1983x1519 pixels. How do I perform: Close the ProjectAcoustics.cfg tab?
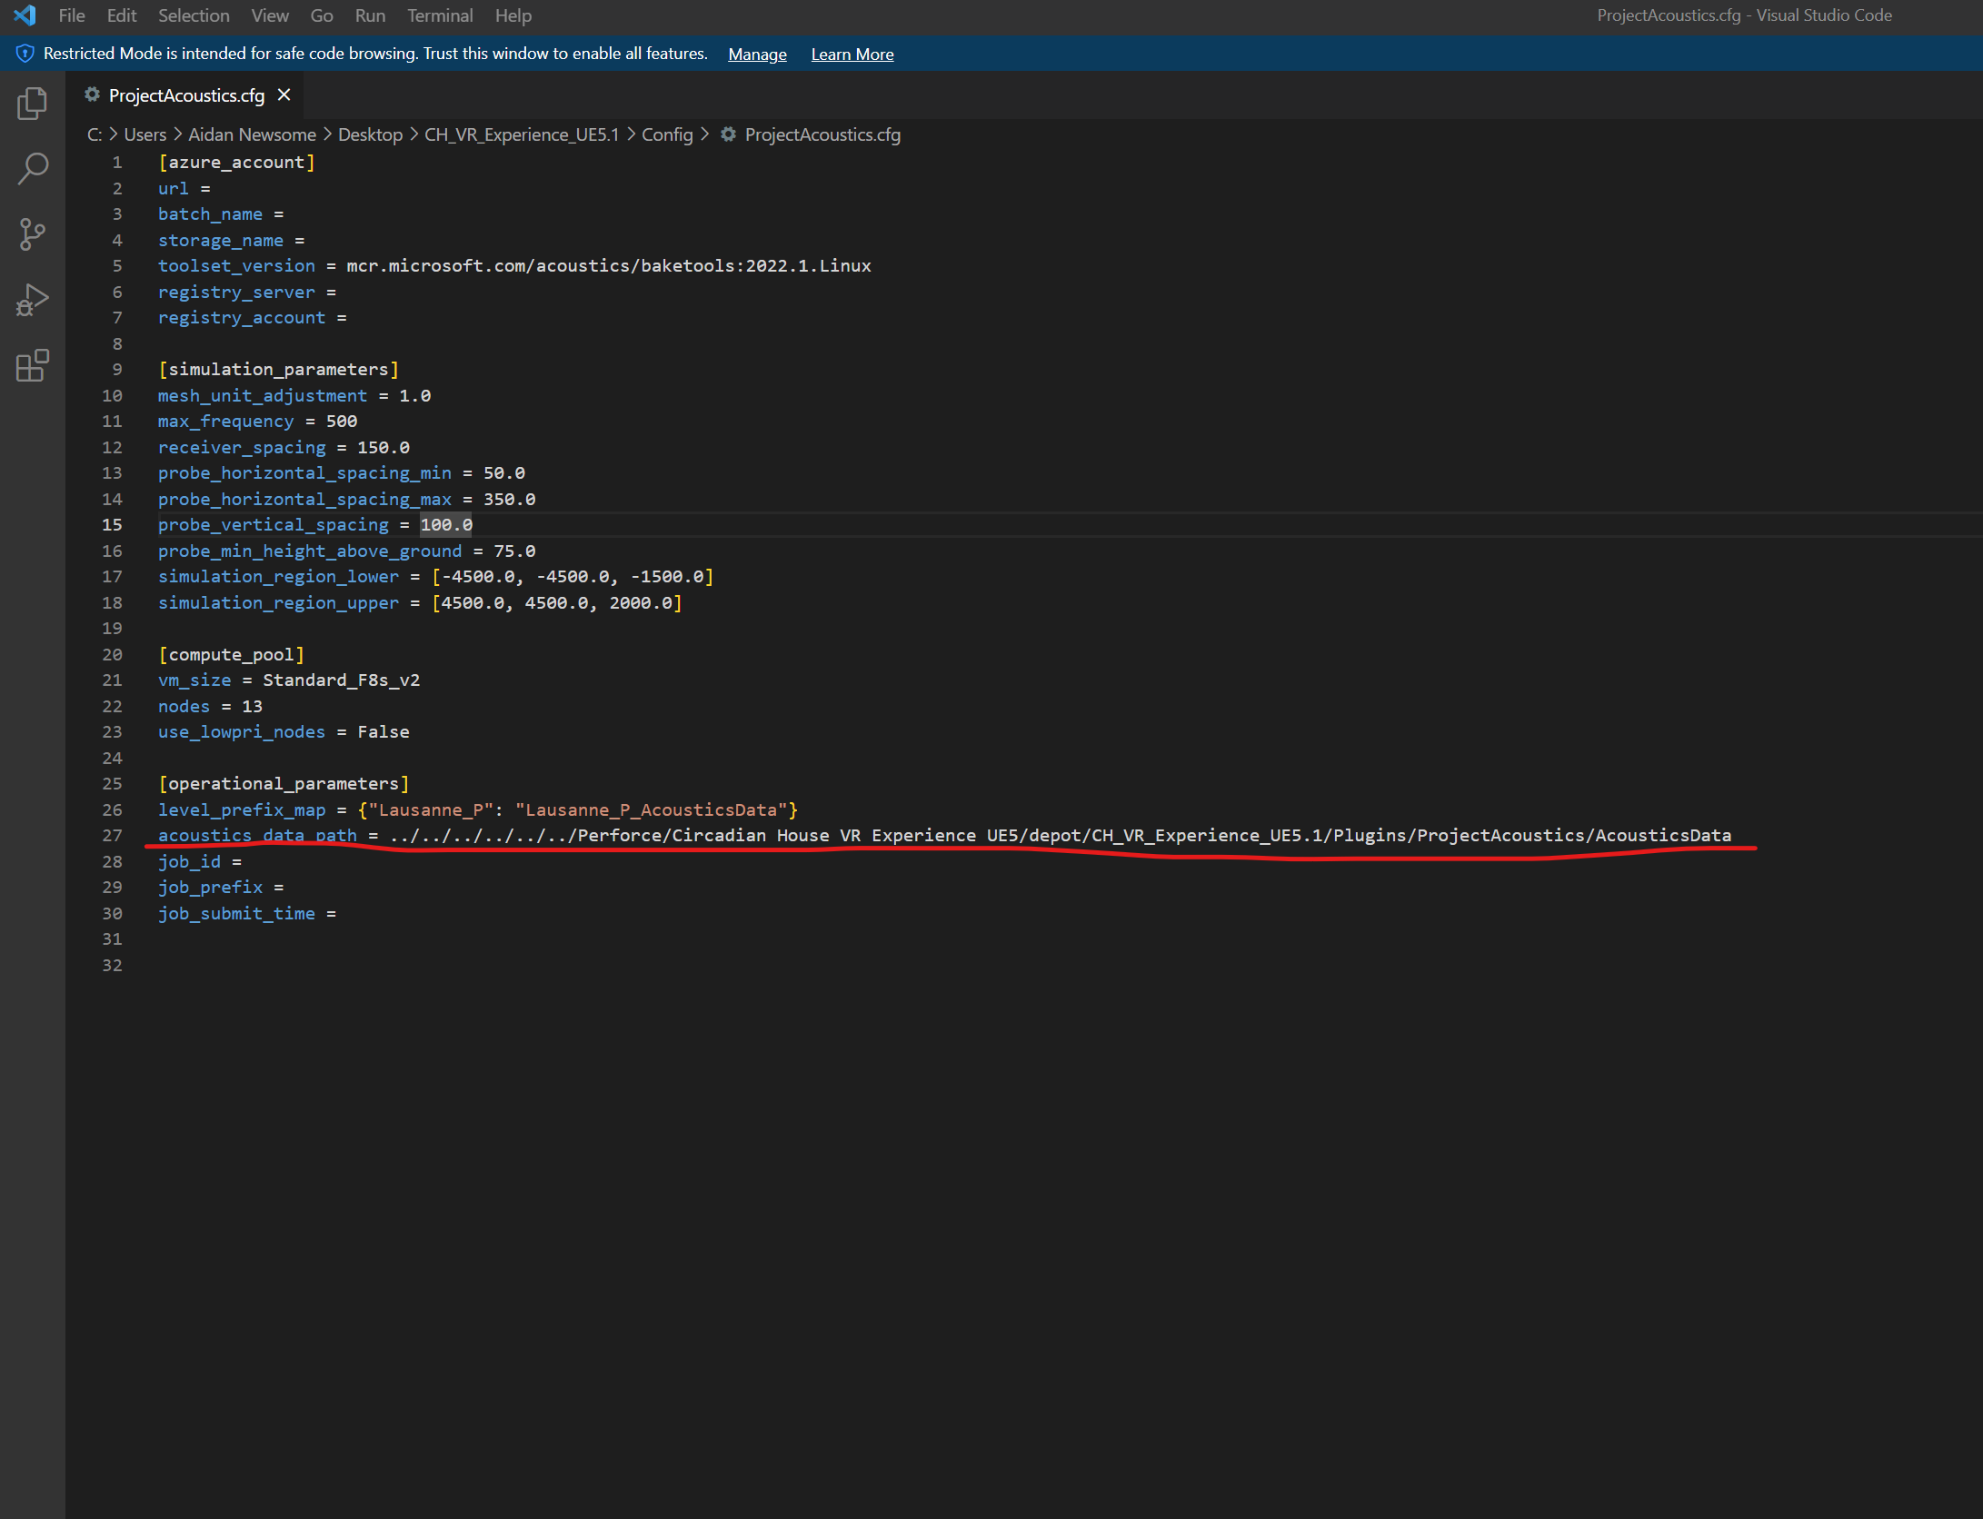(x=283, y=94)
